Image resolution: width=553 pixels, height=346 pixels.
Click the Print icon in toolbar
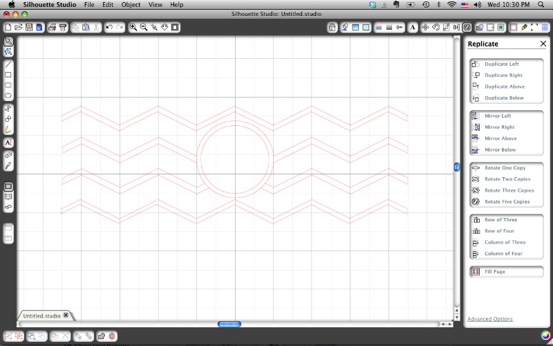point(52,28)
